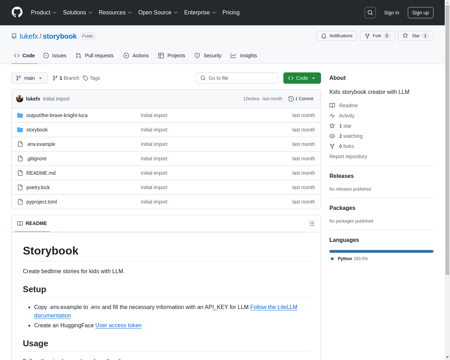Open the Pricing page
Viewport: 450px width, 360px height.
pos(231,13)
